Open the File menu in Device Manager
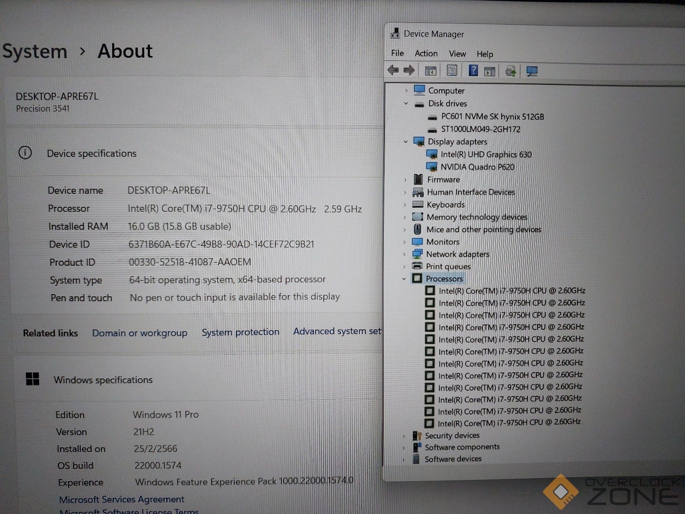 397,53
